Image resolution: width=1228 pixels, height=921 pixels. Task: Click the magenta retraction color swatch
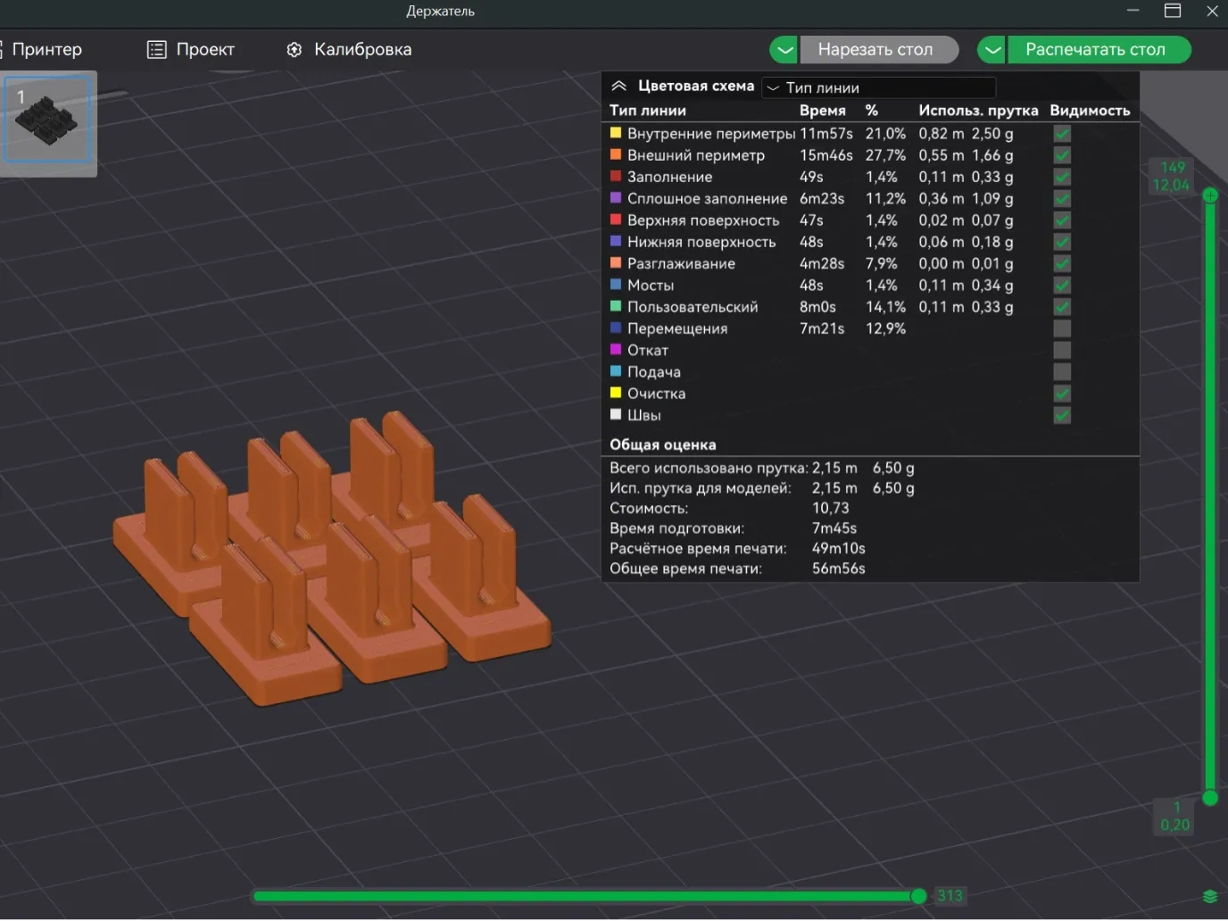pyautogui.click(x=616, y=350)
